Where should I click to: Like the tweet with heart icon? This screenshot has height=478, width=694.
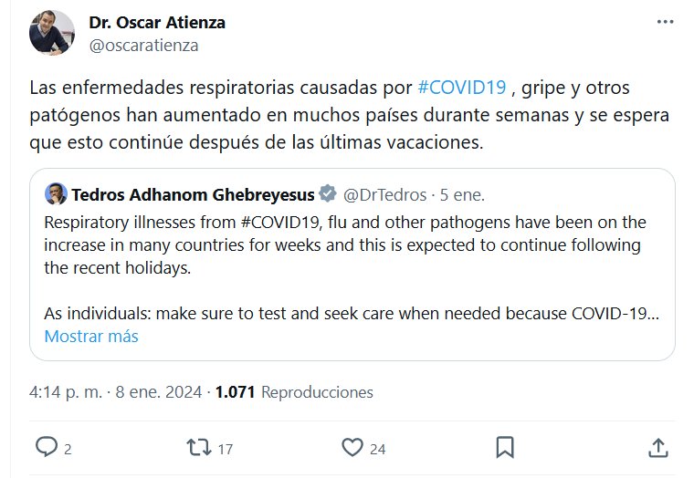(352, 447)
